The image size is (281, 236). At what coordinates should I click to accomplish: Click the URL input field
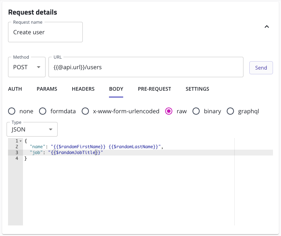click(146, 67)
